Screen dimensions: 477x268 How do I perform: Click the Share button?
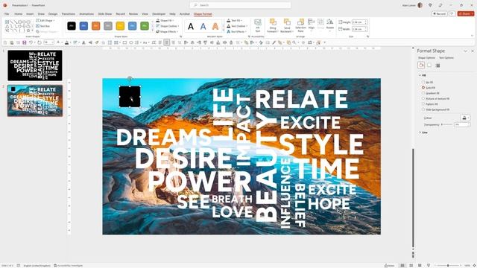click(x=466, y=13)
